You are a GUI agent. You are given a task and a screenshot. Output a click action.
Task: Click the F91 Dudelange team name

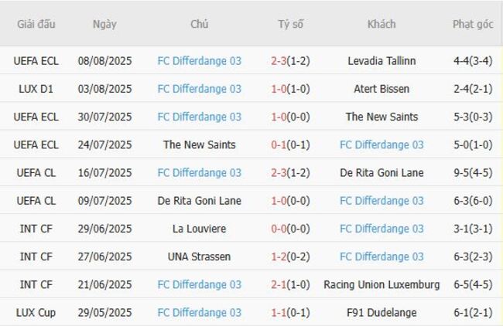pyautogui.click(x=382, y=313)
